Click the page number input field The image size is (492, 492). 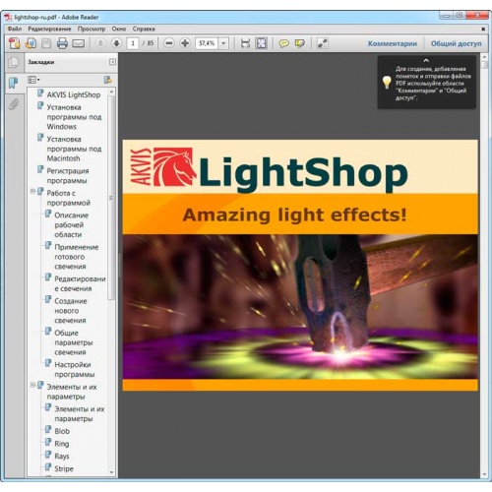point(133,43)
